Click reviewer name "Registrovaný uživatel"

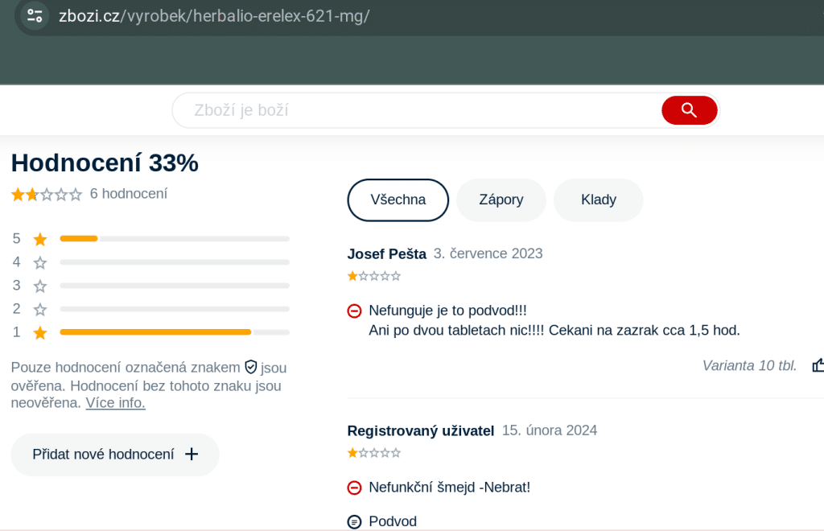(x=420, y=431)
